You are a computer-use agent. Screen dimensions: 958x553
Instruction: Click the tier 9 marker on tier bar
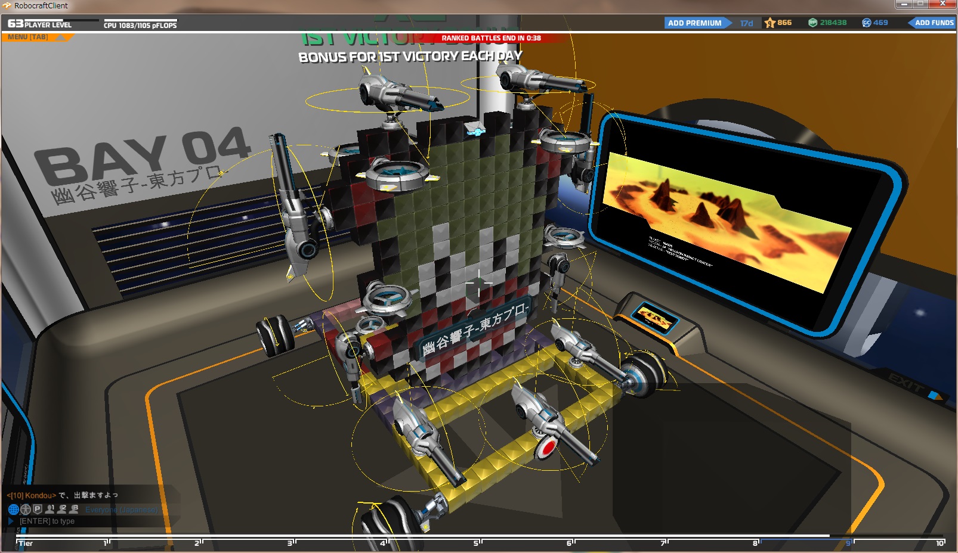point(849,543)
